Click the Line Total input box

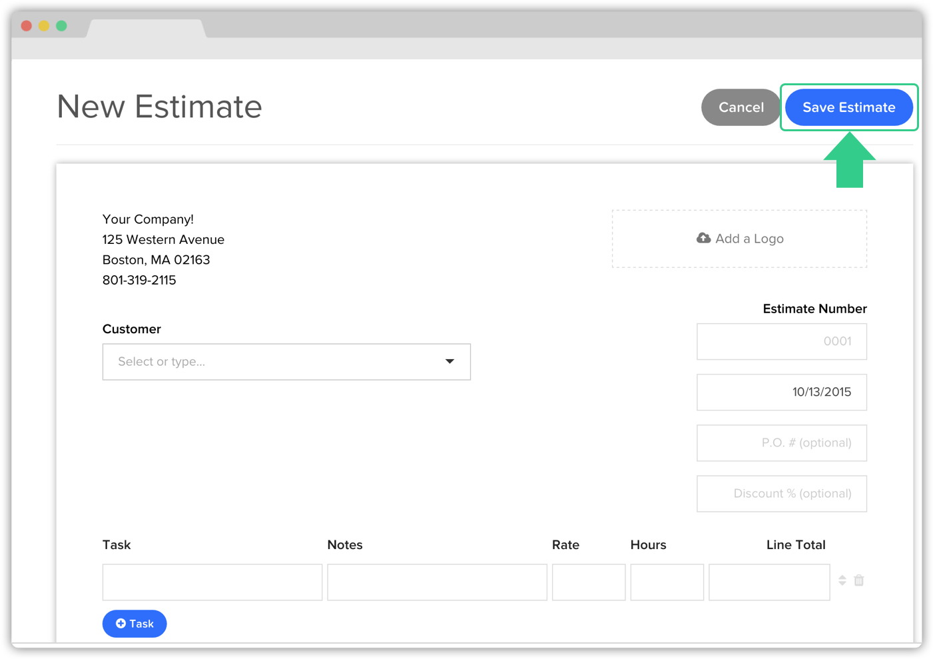(769, 582)
